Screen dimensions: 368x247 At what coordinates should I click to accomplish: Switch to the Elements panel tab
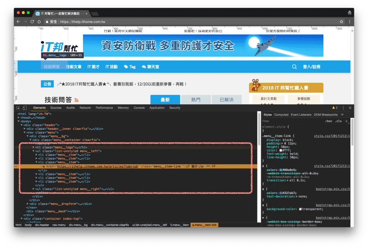40,108
